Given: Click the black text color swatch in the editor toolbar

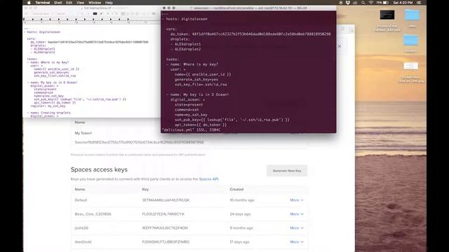Looking at the screenshot, I should click(x=95, y=14).
